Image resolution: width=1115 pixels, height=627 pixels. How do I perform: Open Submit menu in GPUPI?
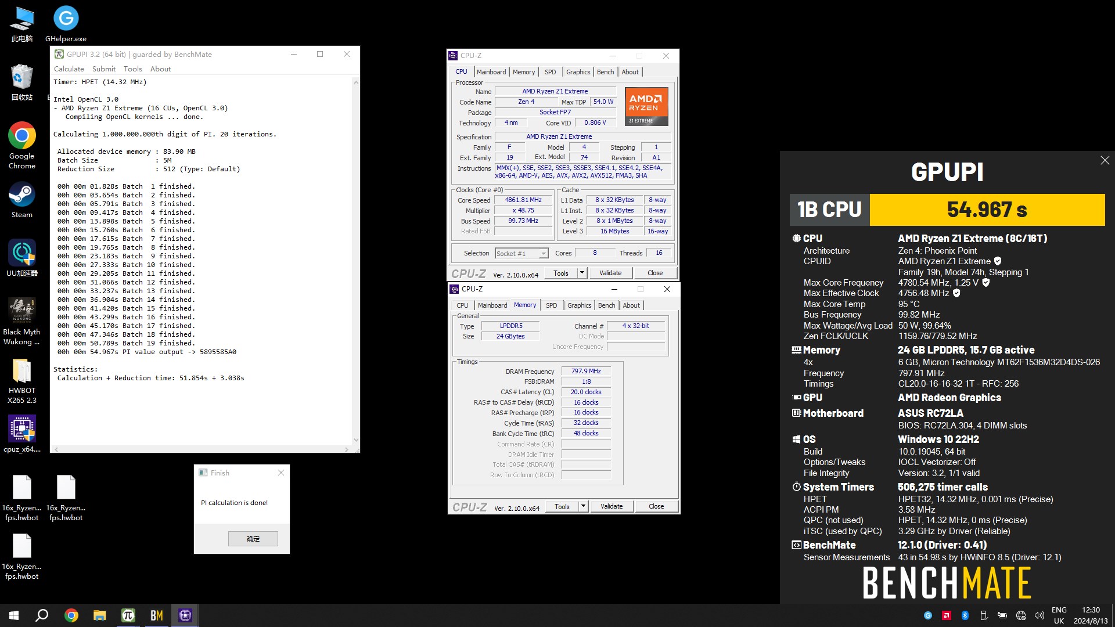(104, 69)
